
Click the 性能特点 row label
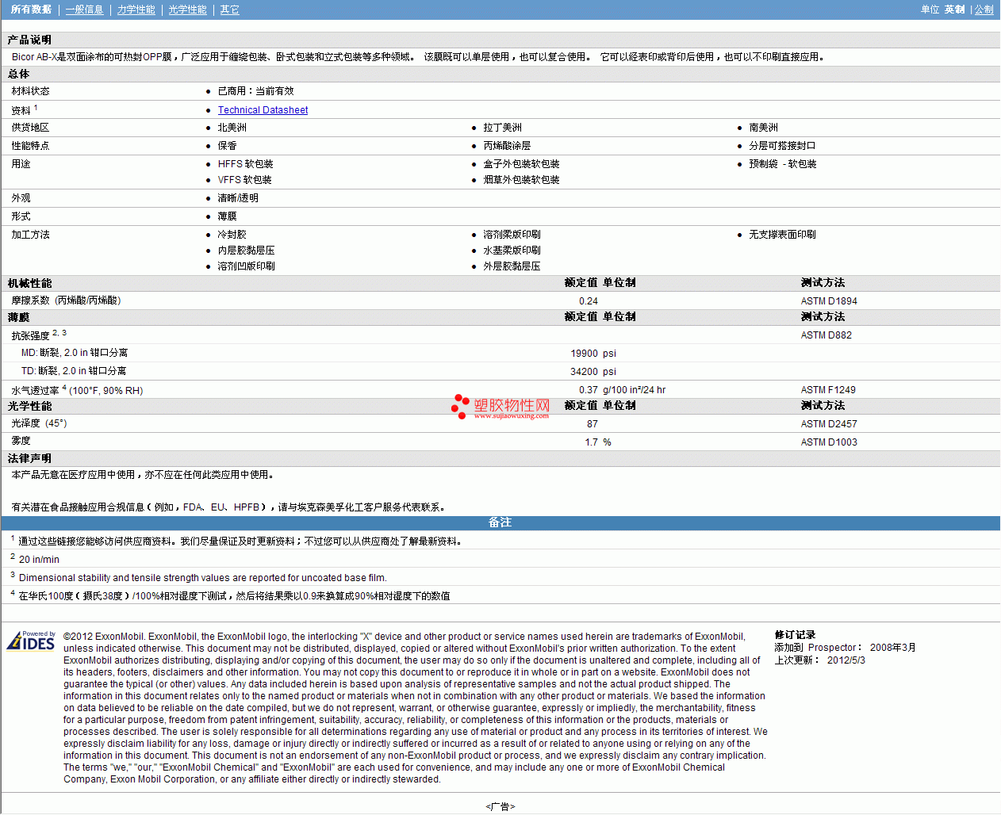click(x=31, y=146)
